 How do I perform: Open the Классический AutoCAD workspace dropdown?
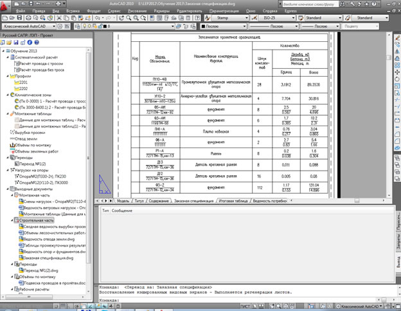click(x=54, y=26)
